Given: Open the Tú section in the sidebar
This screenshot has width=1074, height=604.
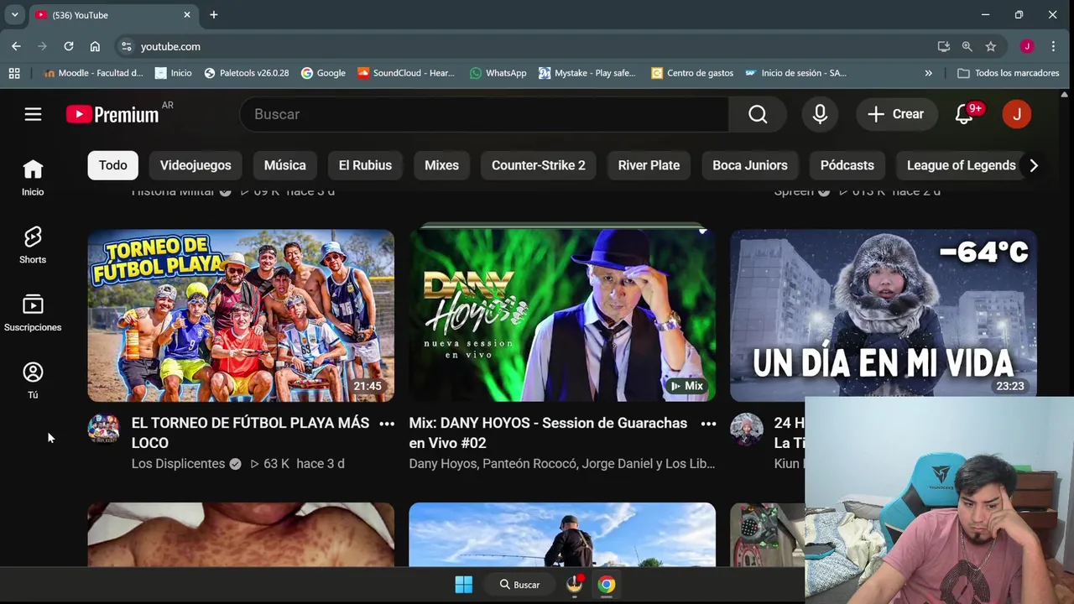Looking at the screenshot, I should point(33,381).
